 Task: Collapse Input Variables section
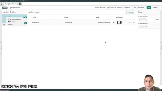click(138, 16)
